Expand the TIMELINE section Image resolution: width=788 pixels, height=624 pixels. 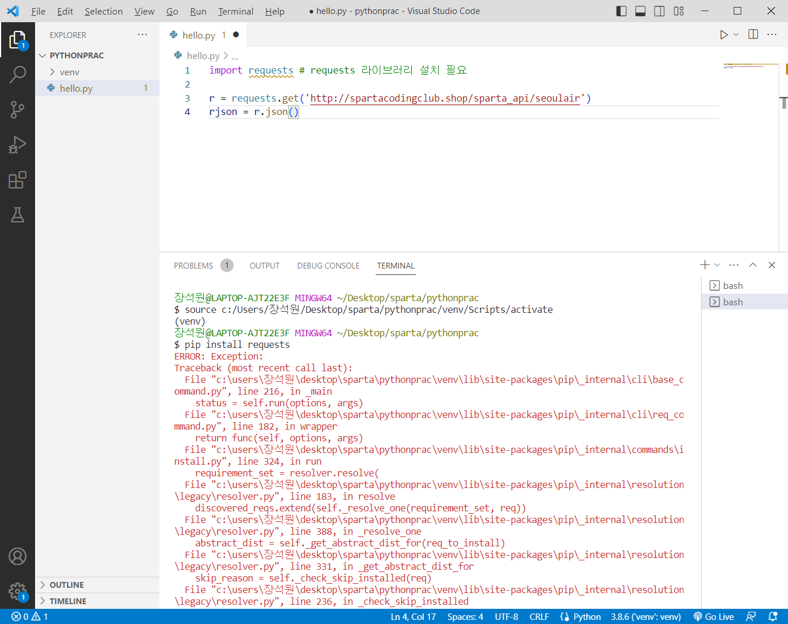pos(97,601)
